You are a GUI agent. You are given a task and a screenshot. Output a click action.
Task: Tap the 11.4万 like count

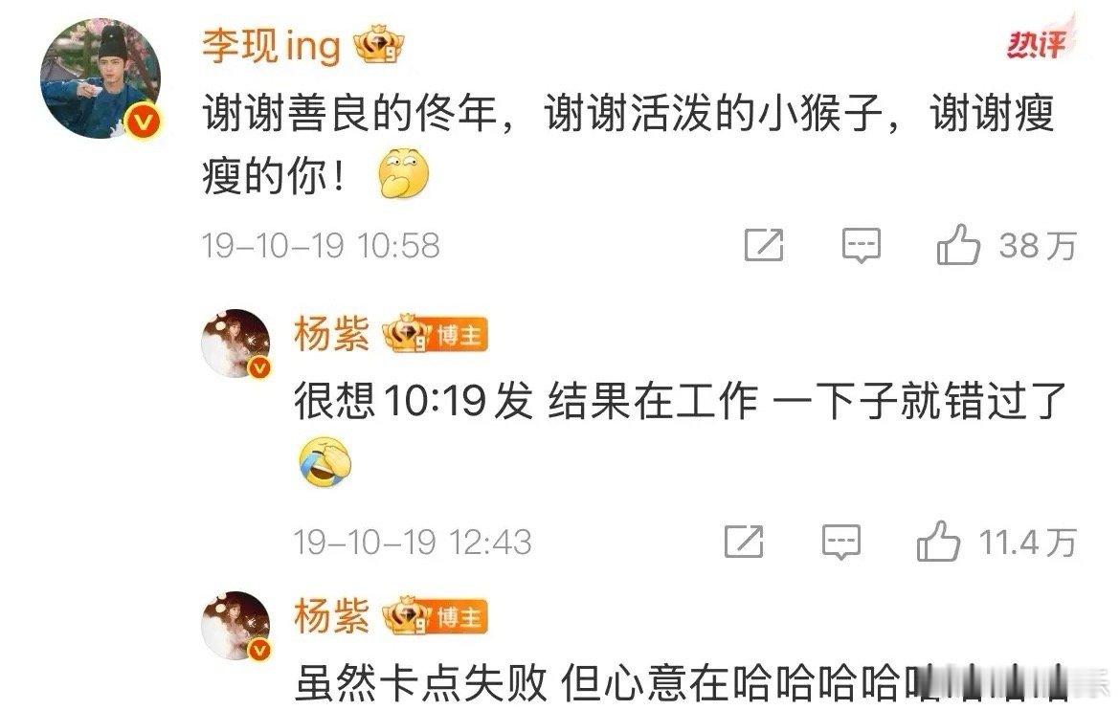point(1028,543)
